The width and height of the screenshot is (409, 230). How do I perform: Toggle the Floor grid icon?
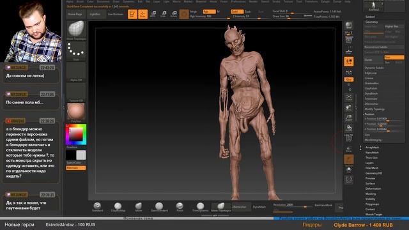pyautogui.click(x=349, y=50)
